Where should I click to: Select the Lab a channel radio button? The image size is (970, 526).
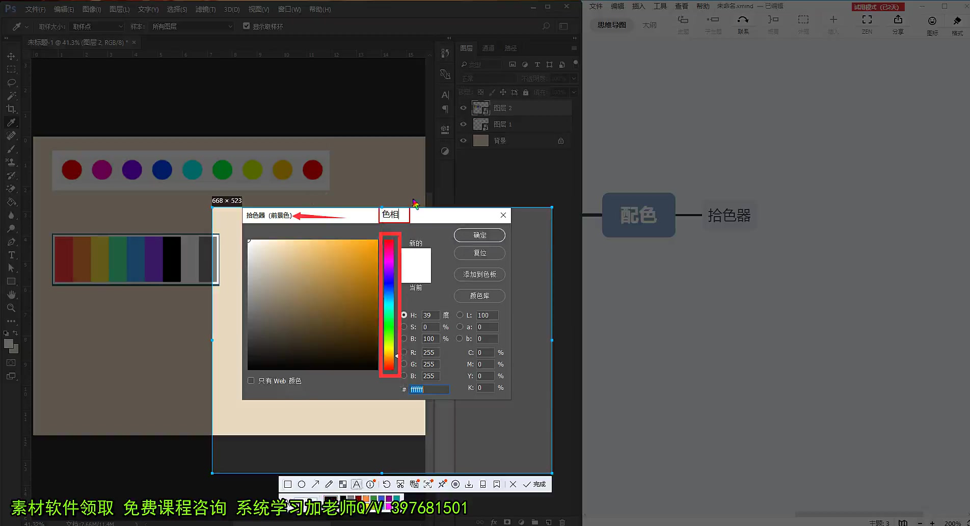[x=460, y=327]
